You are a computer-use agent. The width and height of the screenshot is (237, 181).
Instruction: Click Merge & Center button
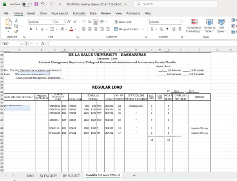pos(126,29)
